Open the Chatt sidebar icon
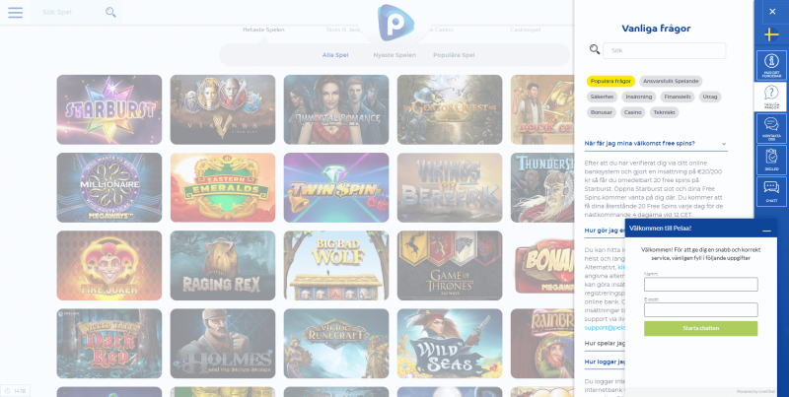 [771, 191]
